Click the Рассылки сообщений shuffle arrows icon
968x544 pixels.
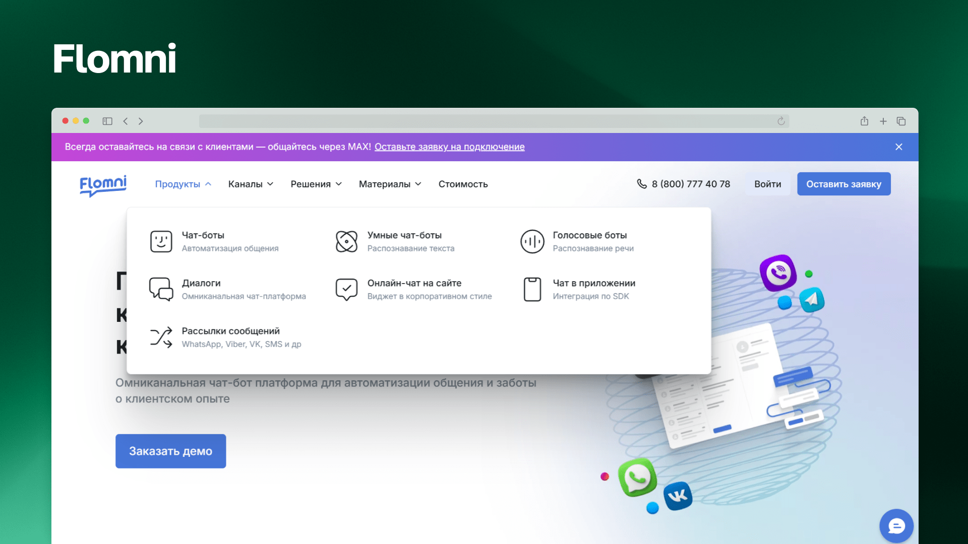161,337
